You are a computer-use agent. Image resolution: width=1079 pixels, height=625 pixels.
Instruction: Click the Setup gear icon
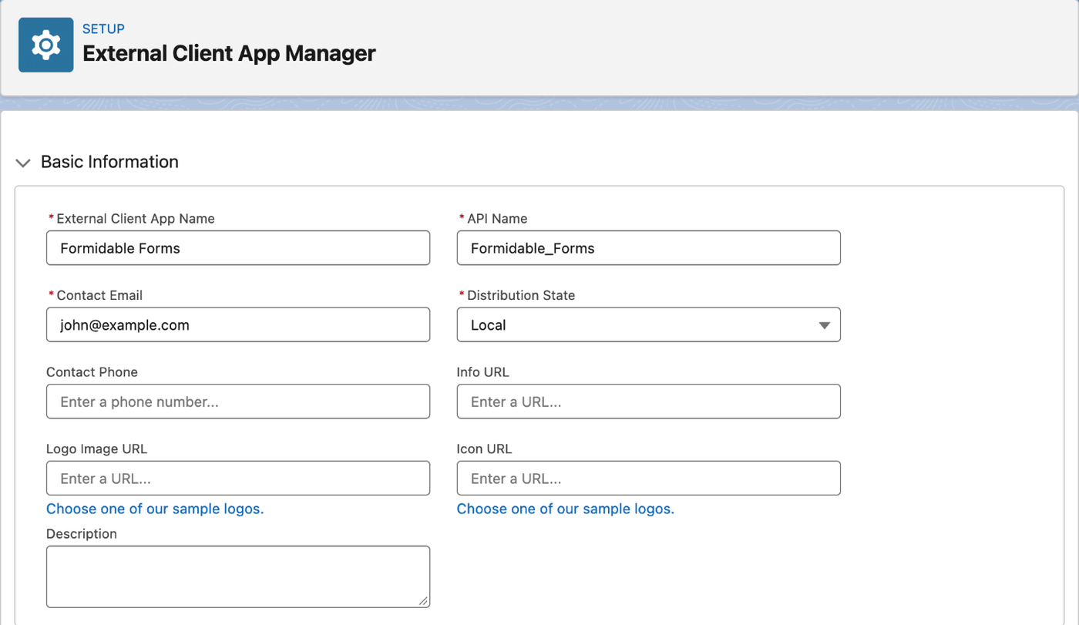pyautogui.click(x=46, y=45)
